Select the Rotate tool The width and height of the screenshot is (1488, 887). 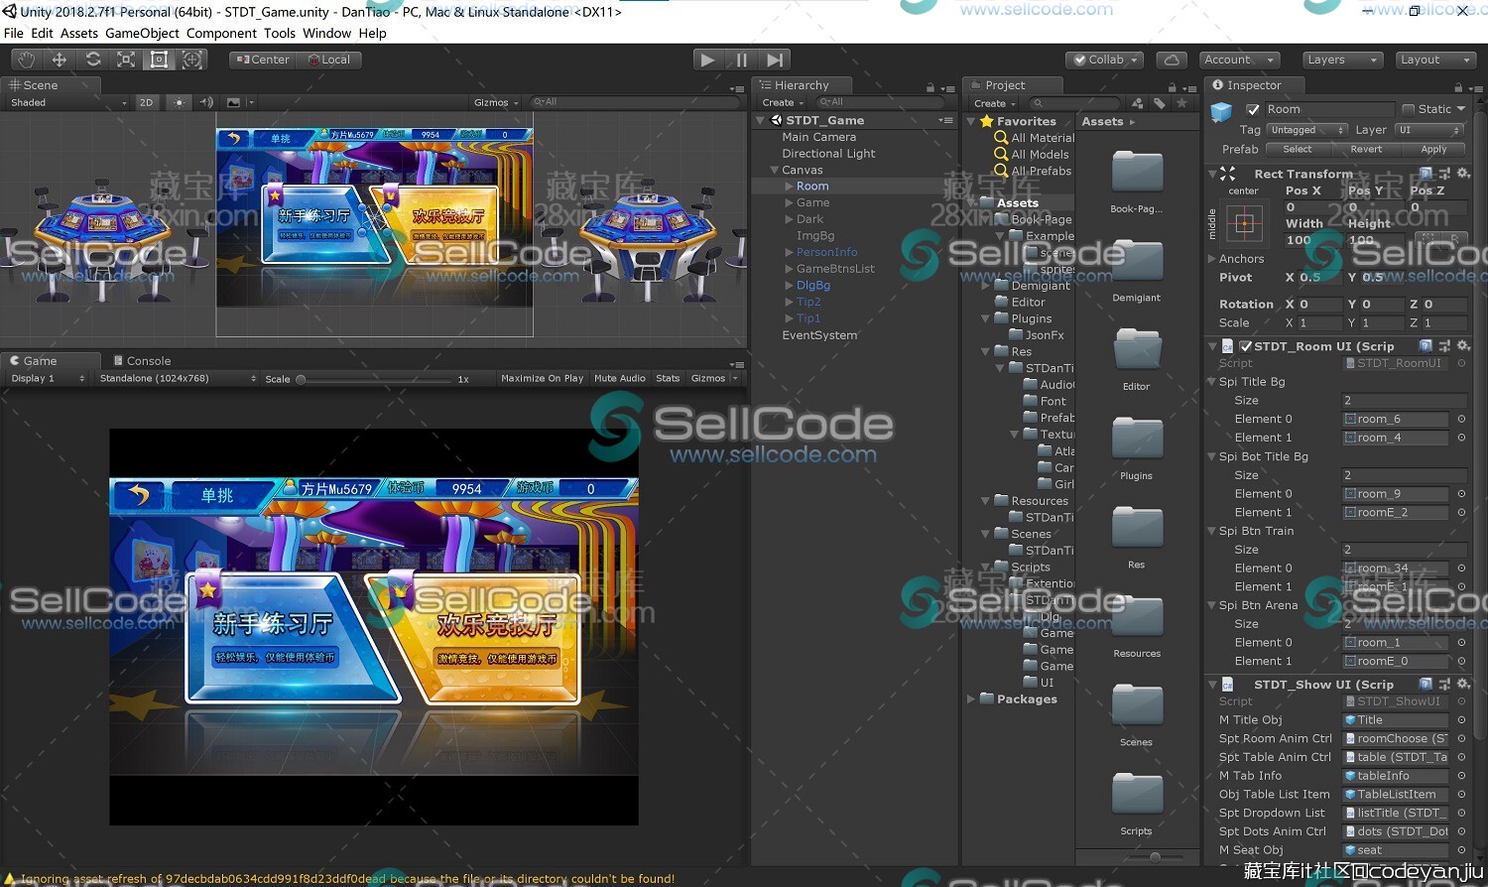(92, 60)
